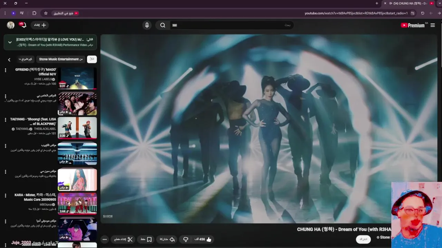Open the on-screen keyboard in search box

click(175, 25)
